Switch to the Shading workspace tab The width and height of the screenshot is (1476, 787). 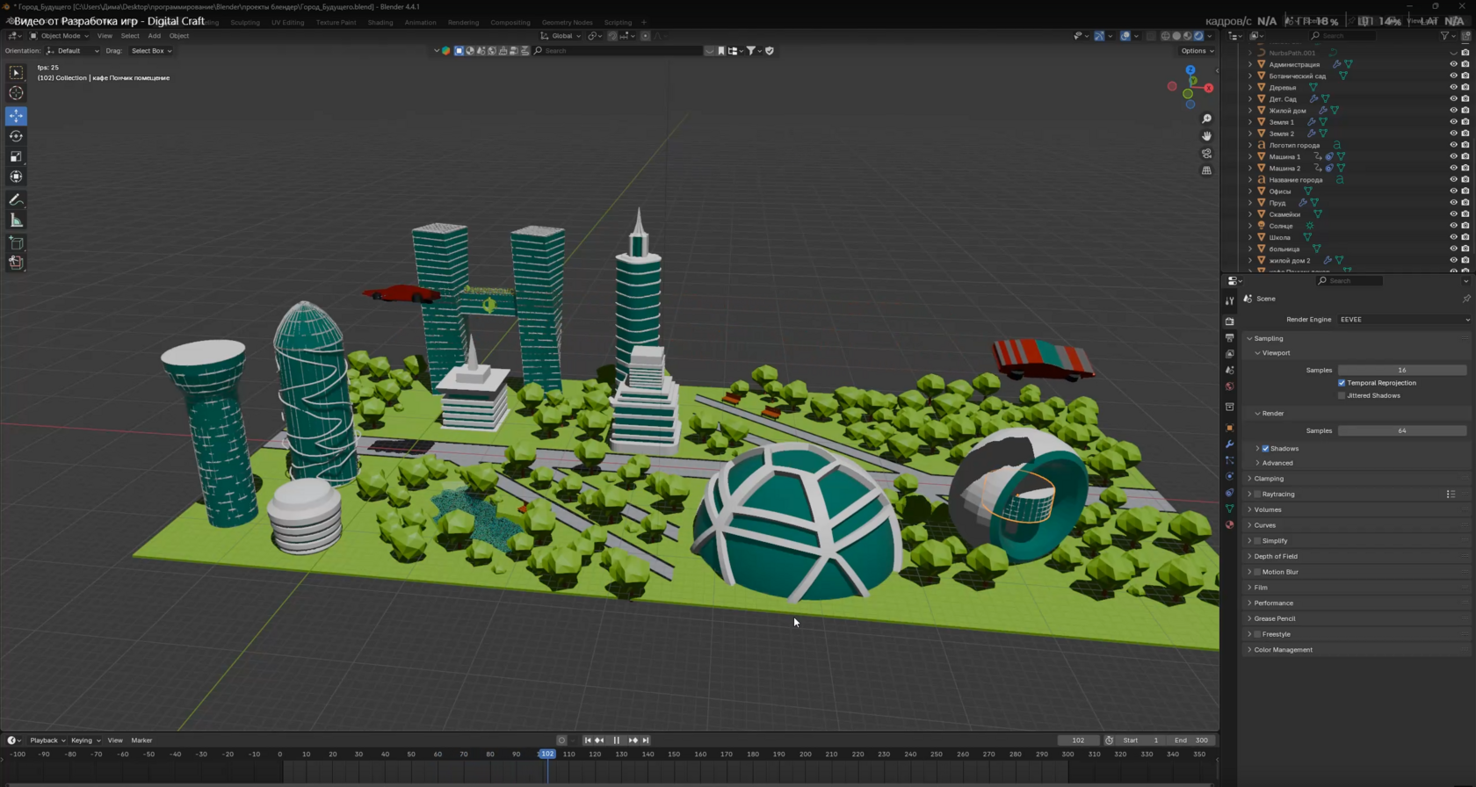click(x=380, y=23)
